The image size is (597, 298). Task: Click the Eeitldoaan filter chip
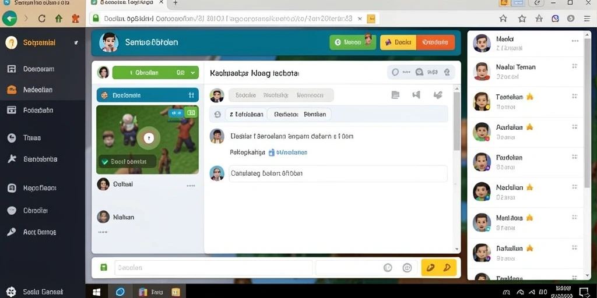(246, 114)
